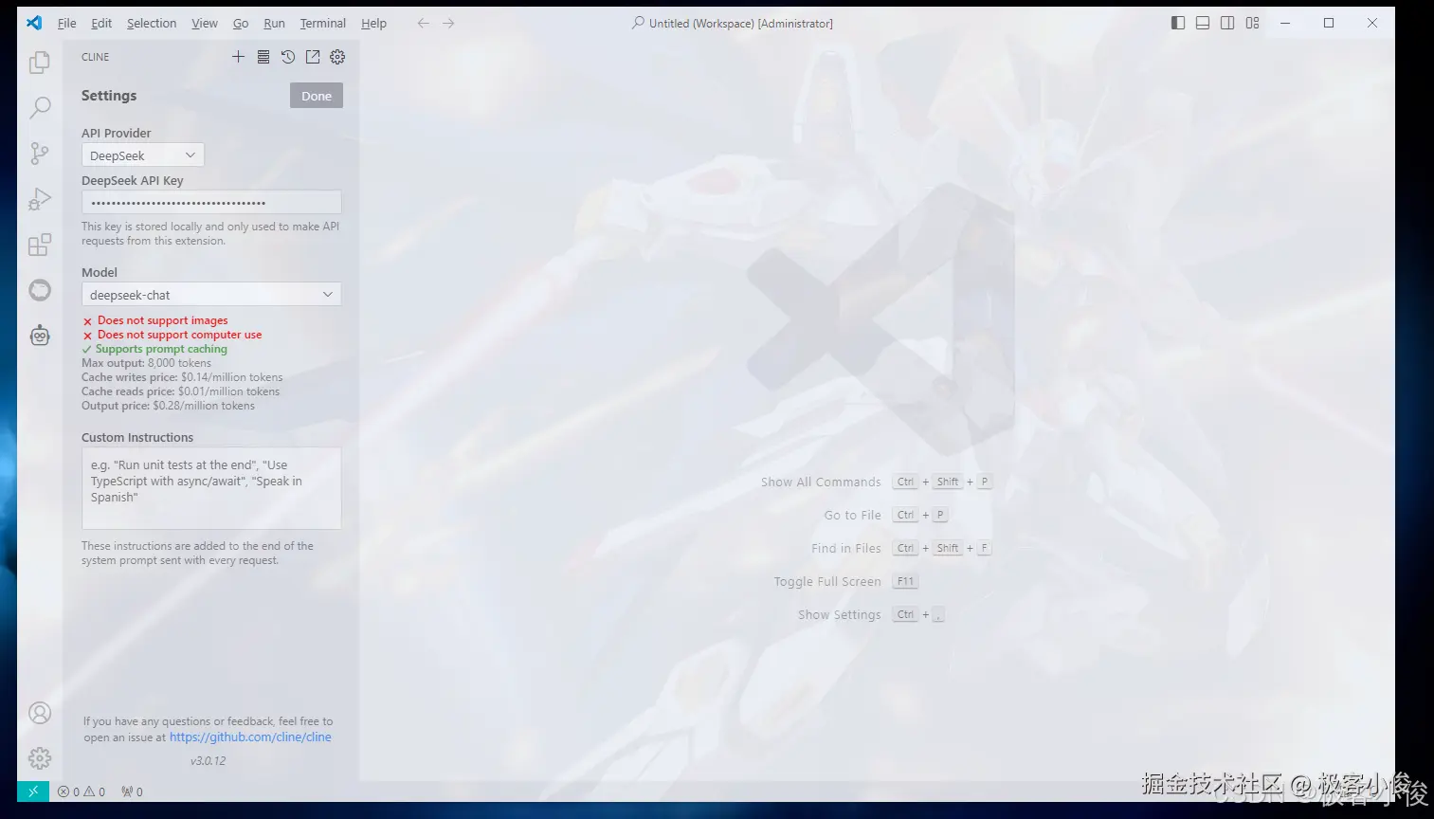Click the Custom Instructions text area
The width and height of the screenshot is (1434, 819).
point(211,488)
